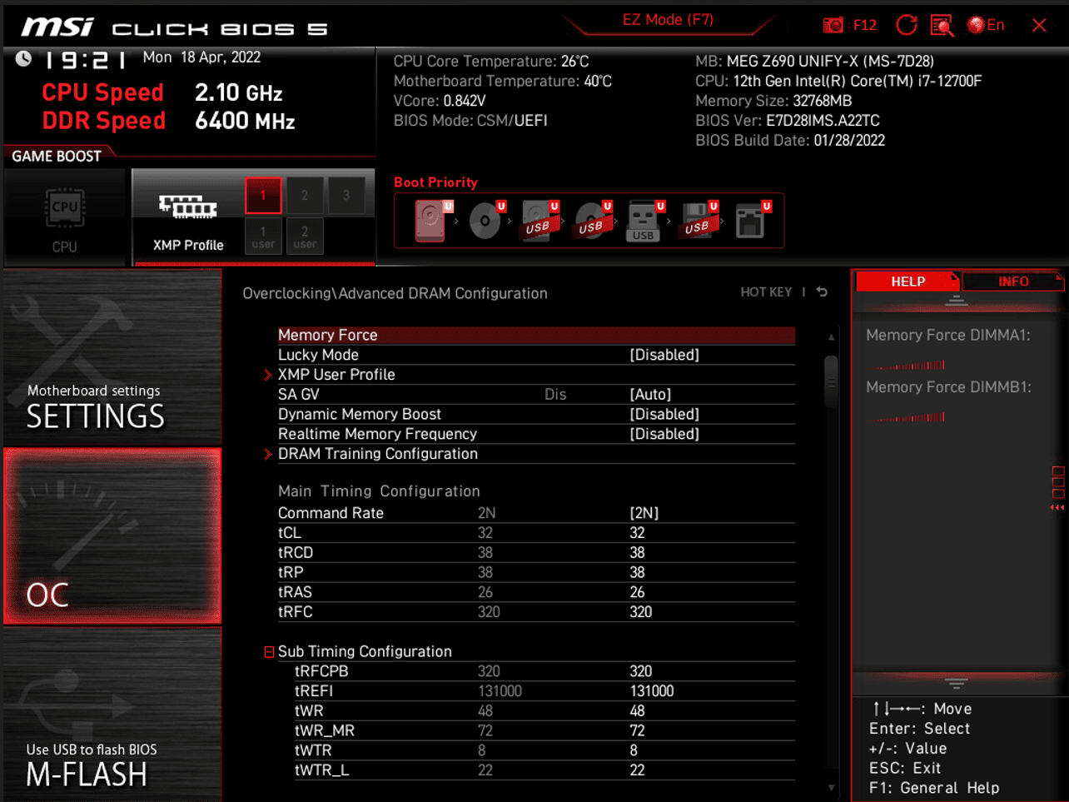Click the HOT KEY button

coord(766,292)
